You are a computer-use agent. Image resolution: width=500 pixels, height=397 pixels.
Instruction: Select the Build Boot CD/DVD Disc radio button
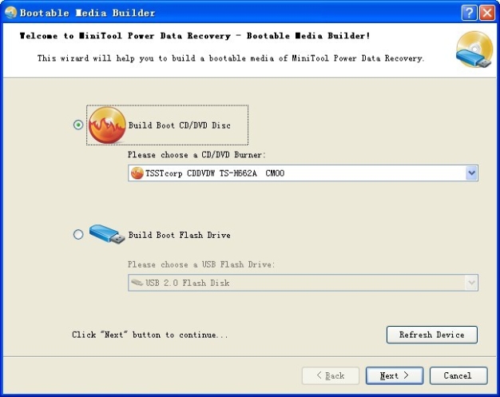[77, 125]
